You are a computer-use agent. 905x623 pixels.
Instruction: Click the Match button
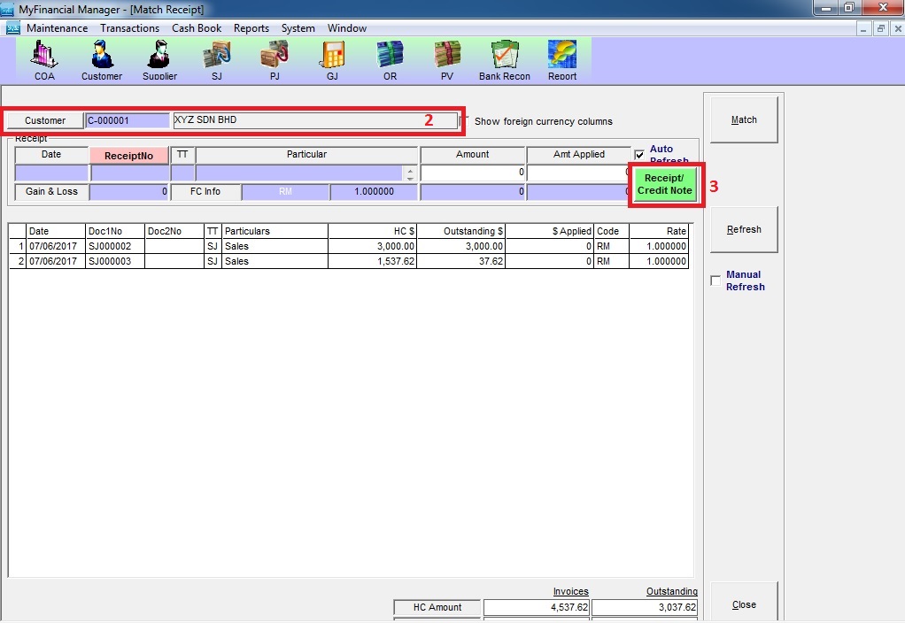[743, 119]
